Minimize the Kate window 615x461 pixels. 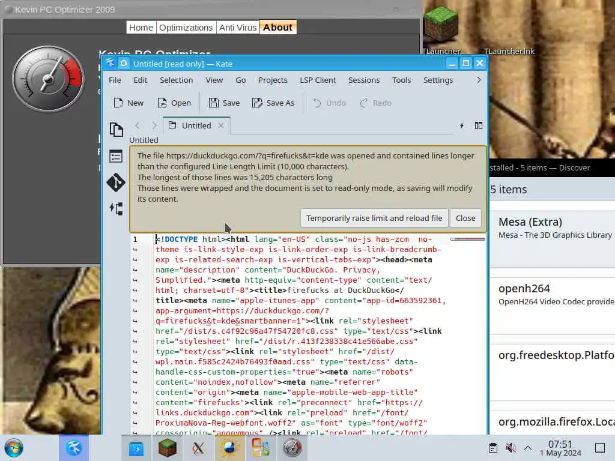pyautogui.click(x=452, y=63)
